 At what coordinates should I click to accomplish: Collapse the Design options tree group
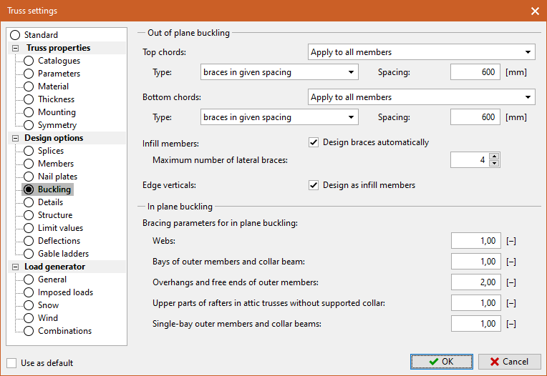click(x=15, y=138)
